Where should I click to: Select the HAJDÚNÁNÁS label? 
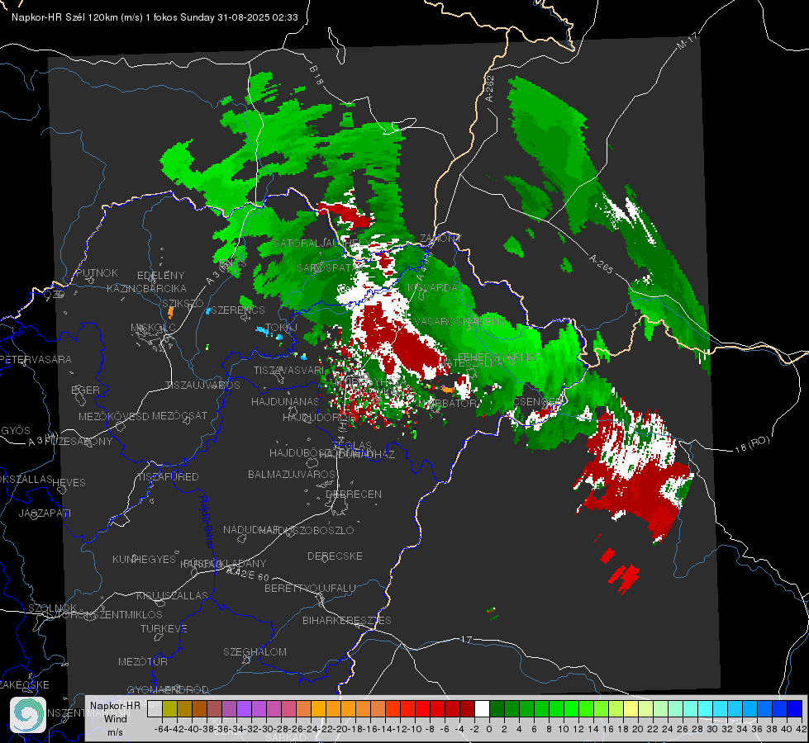pos(285,401)
